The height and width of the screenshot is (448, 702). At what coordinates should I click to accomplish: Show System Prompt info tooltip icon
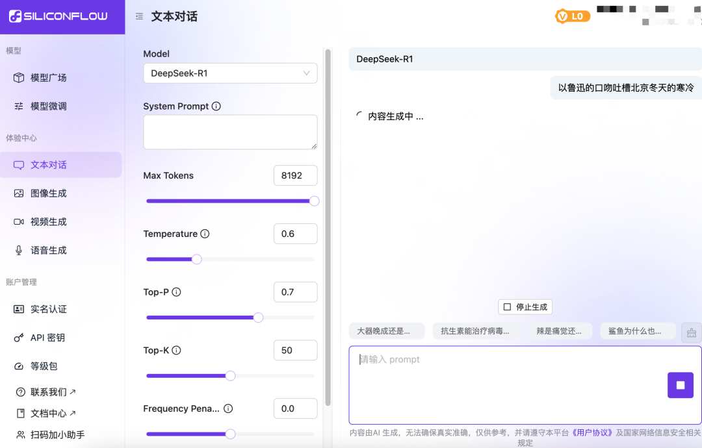(x=216, y=106)
